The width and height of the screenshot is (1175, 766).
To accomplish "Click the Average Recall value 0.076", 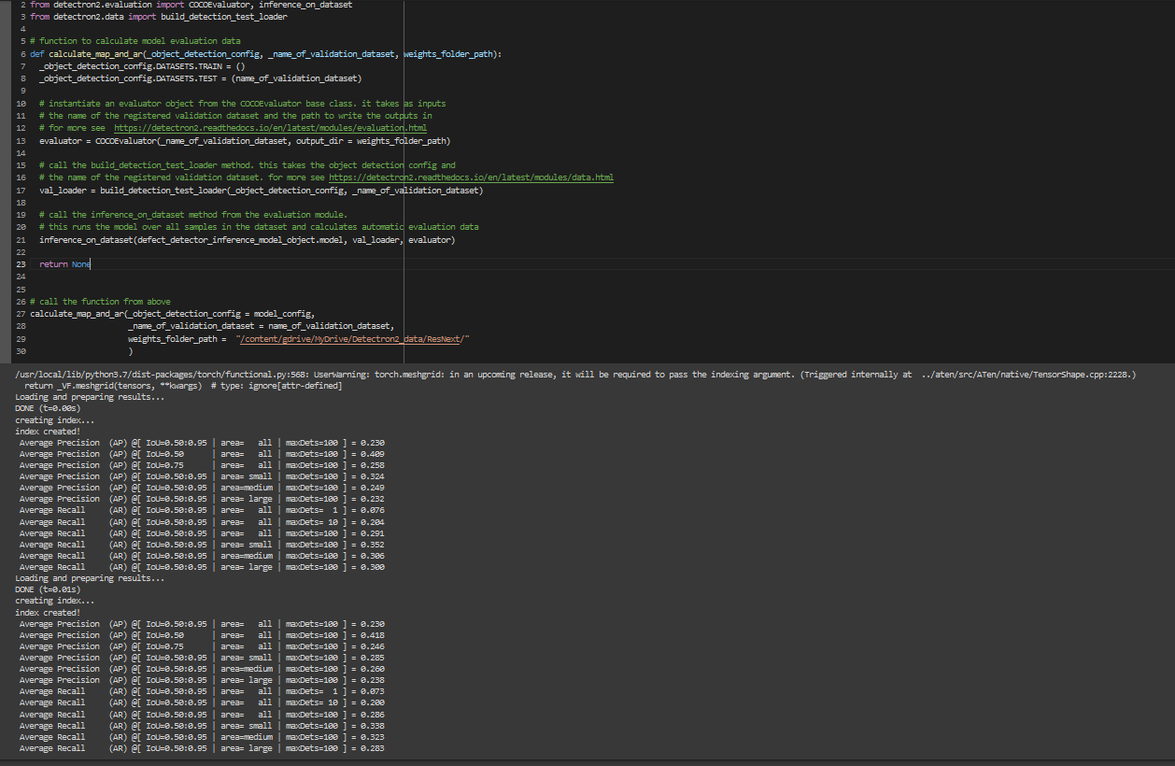I will point(372,511).
